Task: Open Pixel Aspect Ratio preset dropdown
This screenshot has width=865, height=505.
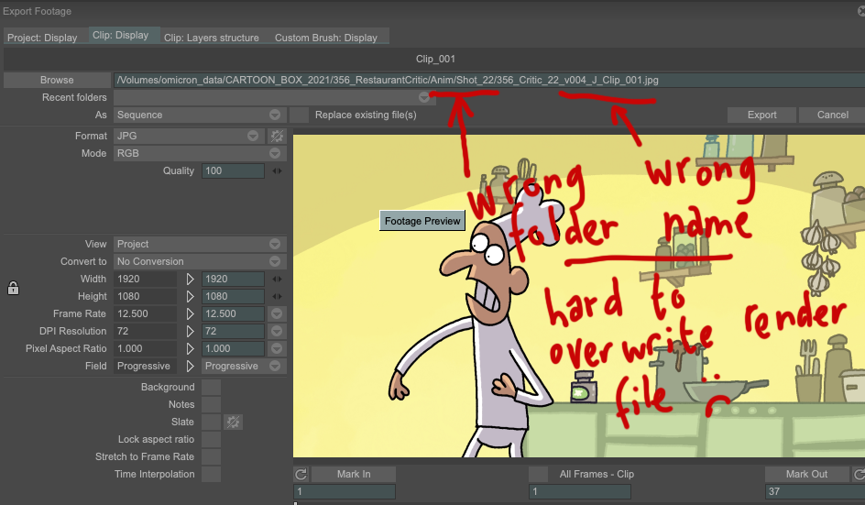Action: [277, 349]
